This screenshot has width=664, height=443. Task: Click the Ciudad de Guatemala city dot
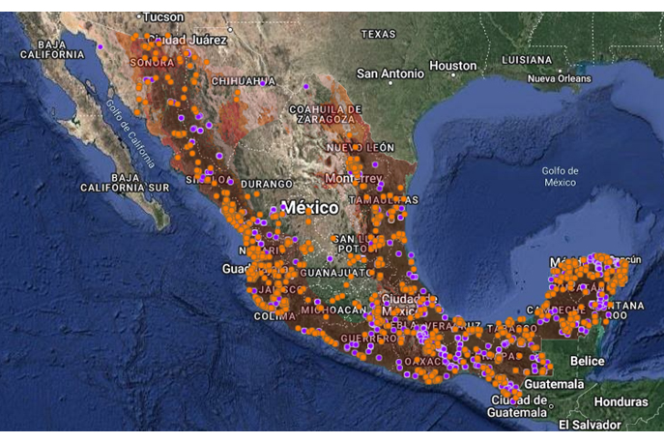(551, 406)
